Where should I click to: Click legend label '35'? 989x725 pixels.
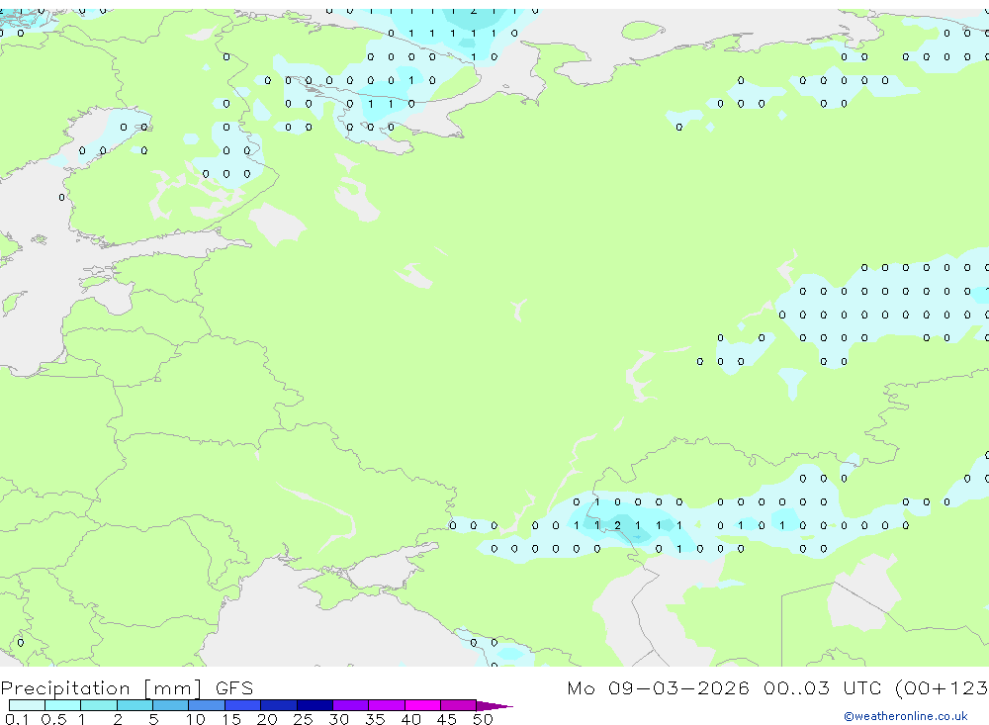(x=375, y=719)
